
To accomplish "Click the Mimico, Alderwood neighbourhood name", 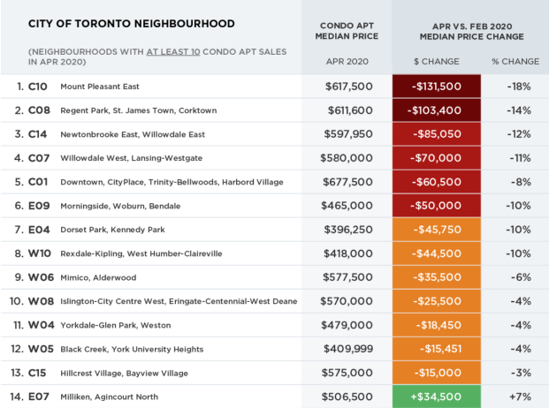I will tap(98, 277).
